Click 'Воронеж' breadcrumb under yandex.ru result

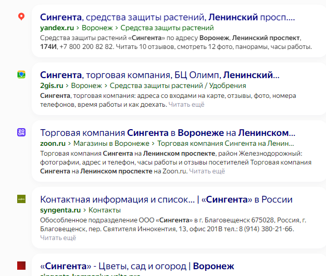pyautogui.click(x=97, y=28)
